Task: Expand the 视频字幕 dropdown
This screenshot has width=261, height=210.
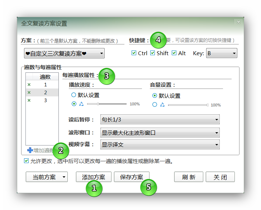Action: [160, 144]
